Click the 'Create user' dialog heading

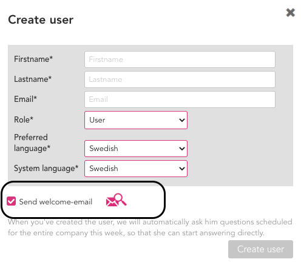[41, 20]
